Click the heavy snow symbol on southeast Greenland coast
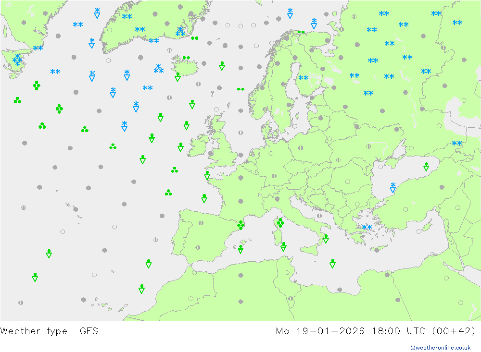The height and width of the screenshot is (352, 481). (180, 31)
